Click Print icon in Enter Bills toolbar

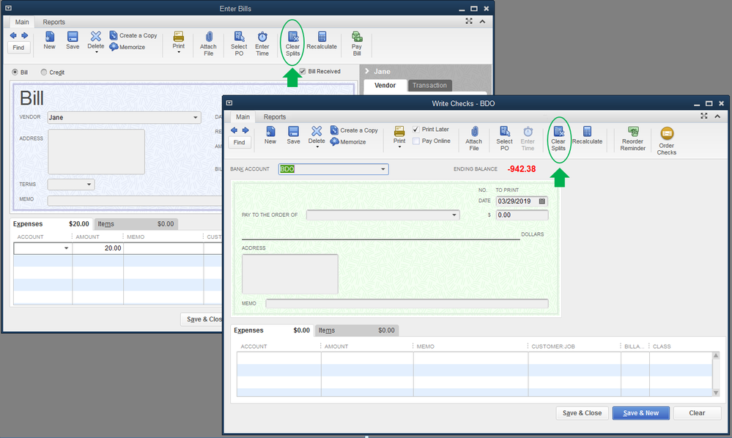[178, 37]
